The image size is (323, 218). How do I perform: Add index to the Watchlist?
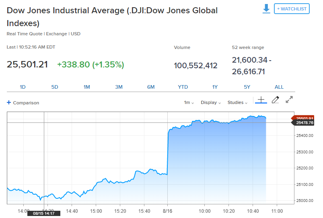pyautogui.click(x=292, y=9)
